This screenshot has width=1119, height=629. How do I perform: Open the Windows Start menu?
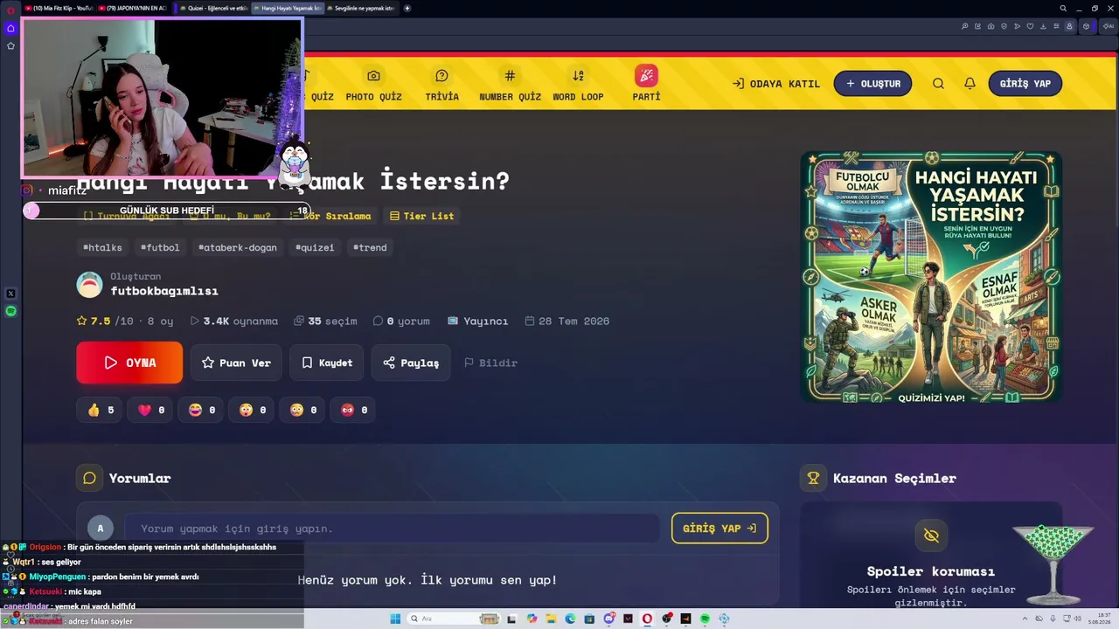[395, 619]
